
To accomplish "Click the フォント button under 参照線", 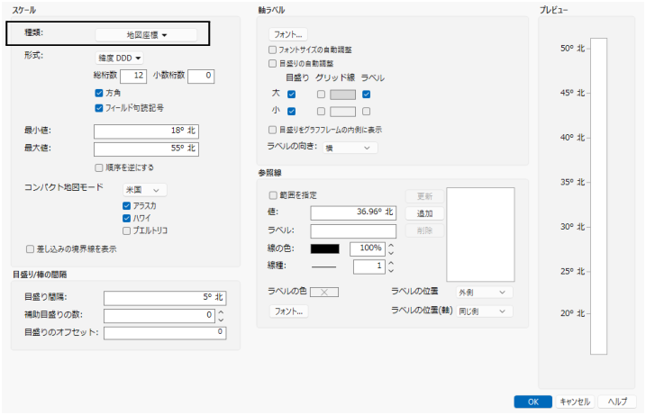I will coord(289,311).
